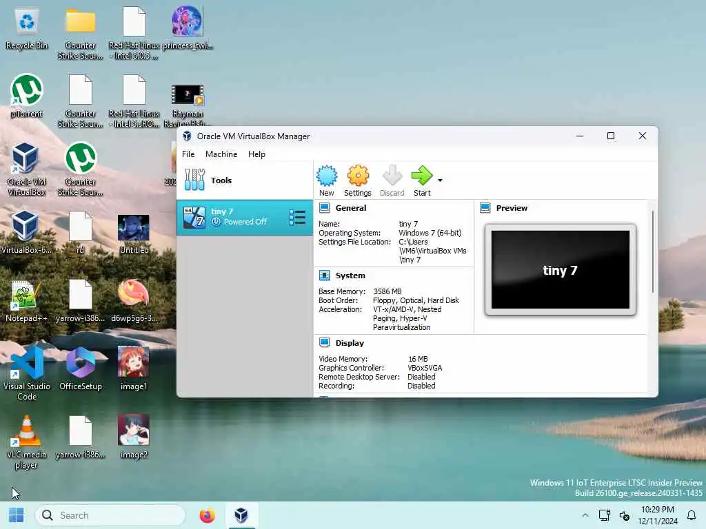Click the volume tray icon

point(625,515)
